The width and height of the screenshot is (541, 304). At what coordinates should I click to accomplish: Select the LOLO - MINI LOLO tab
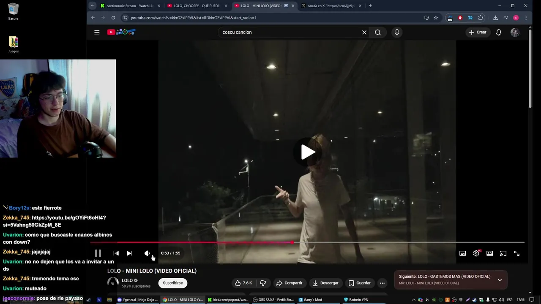(x=264, y=5)
